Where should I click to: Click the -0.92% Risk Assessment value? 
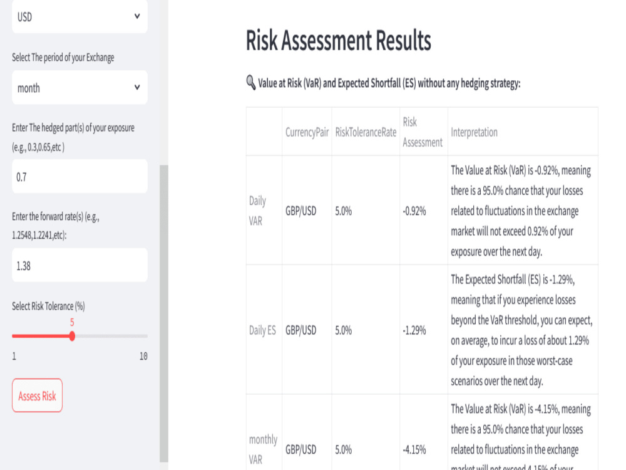[x=414, y=211]
